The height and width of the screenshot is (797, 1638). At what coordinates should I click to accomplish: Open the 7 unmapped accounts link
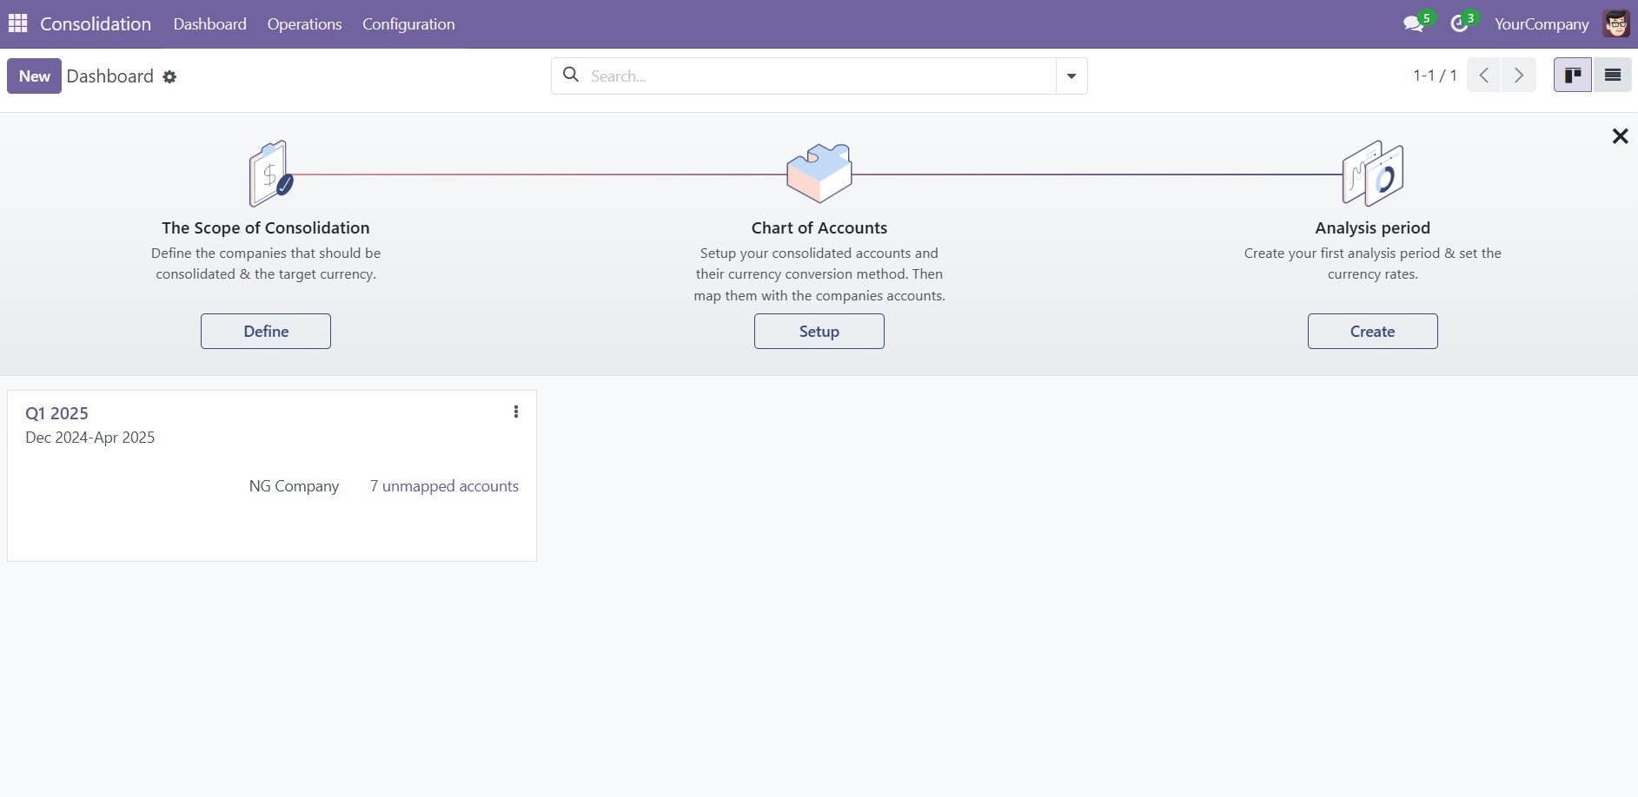click(444, 486)
